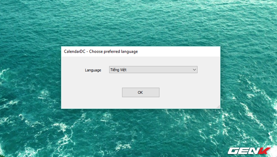The width and height of the screenshot is (277, 157).
Task: Open the Language dropdown showing Tiếng Việt
Action: click(x=153, y=70)
